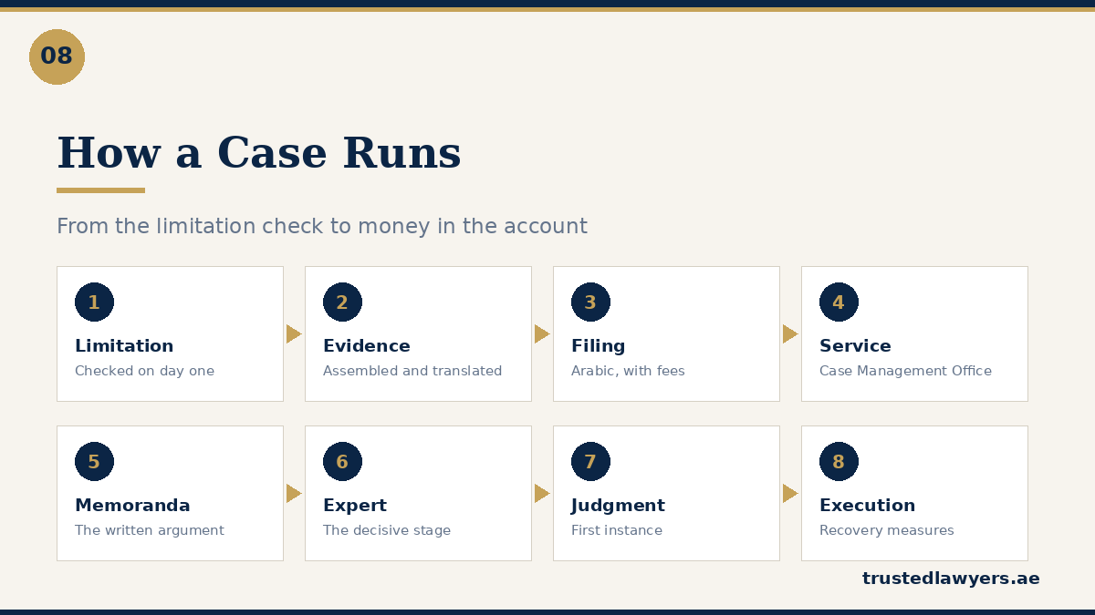Click the step 5 number circle
1095x615 pixels.
[94, 462]
